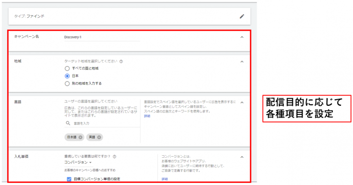Click the 言語 section label

pos(18,102)
